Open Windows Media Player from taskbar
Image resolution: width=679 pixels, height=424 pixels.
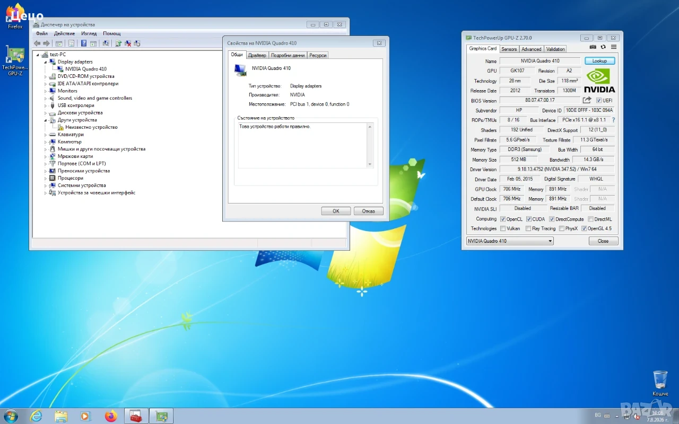[85, 416]
